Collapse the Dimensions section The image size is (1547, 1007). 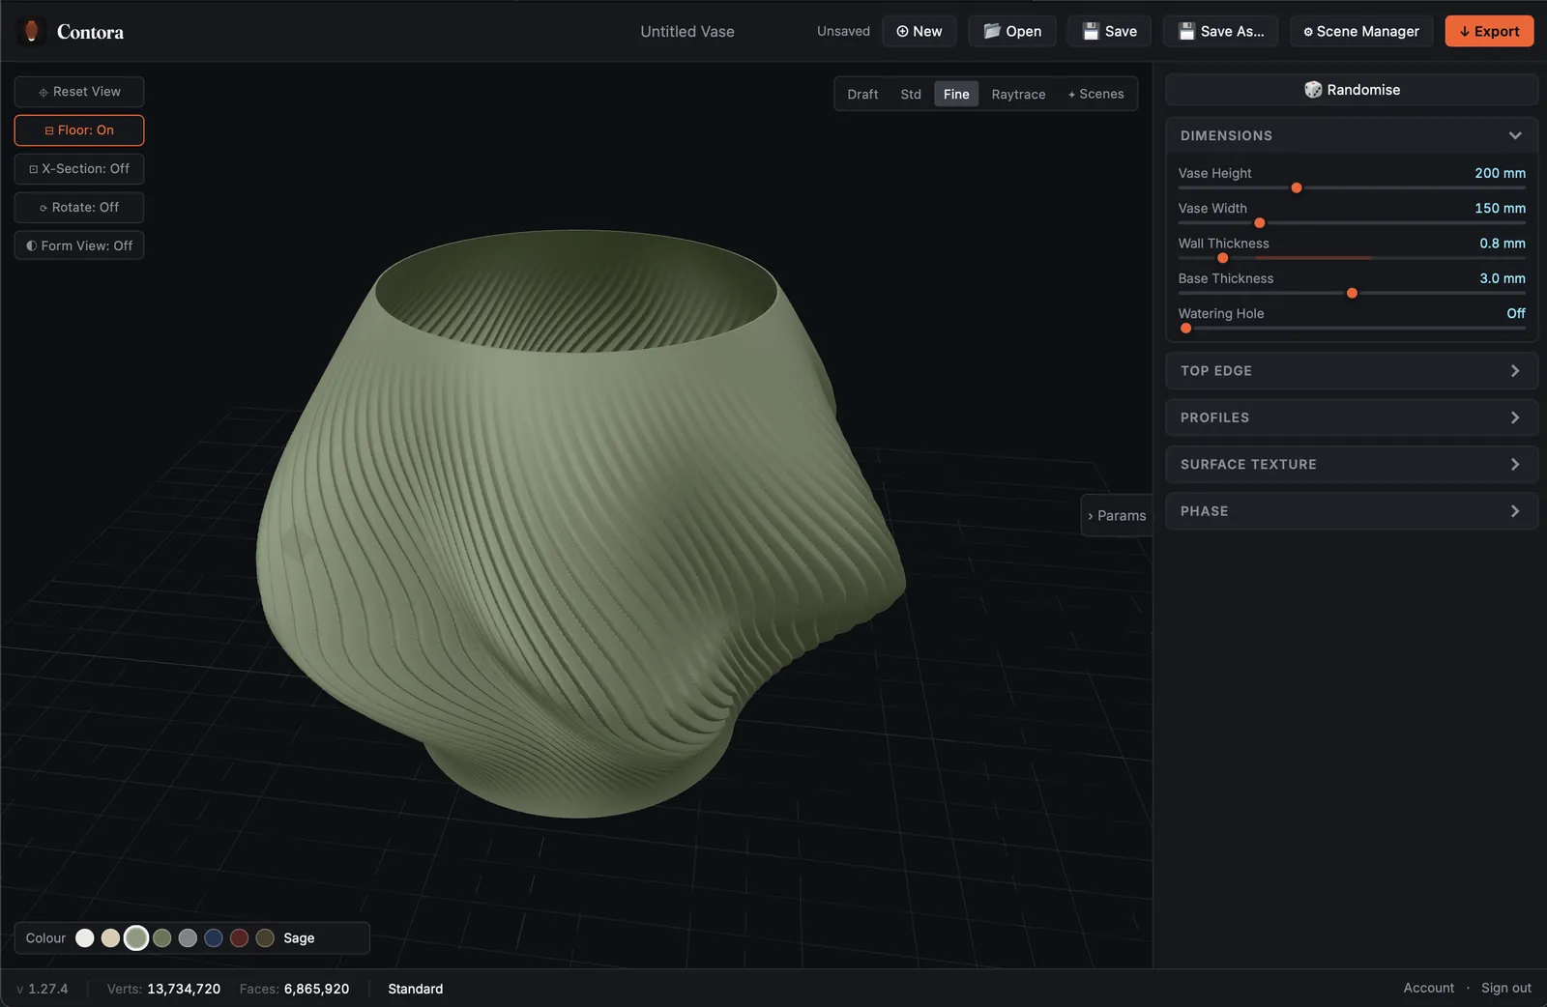(x=1352, y=135)
